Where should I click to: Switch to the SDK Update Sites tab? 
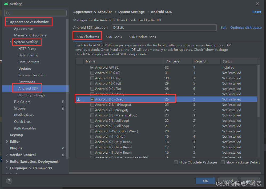click(142, 37)
